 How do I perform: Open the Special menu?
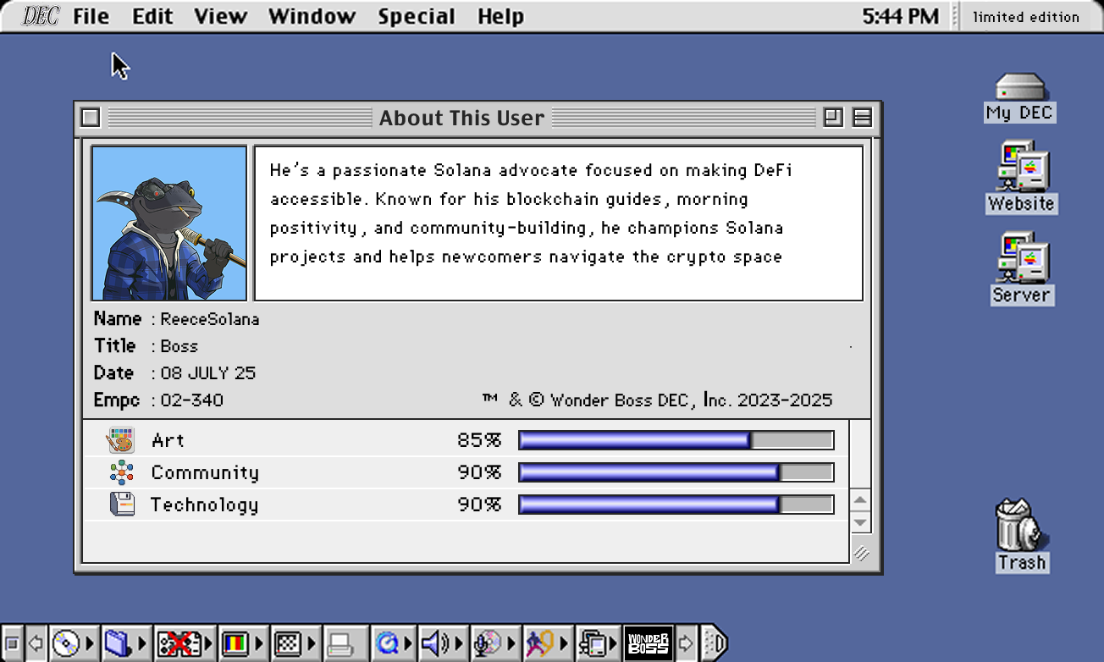coord(416,16)
